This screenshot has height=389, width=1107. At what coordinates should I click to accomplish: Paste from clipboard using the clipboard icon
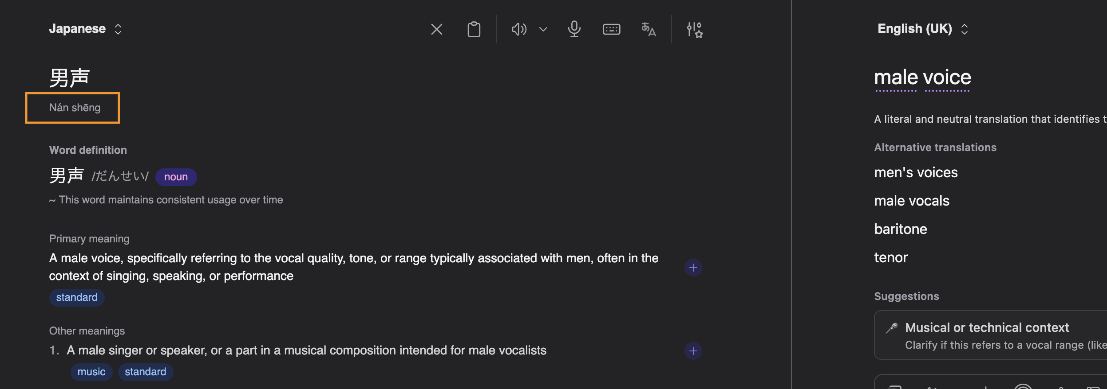pyautogui.click(x=474, y=29)
